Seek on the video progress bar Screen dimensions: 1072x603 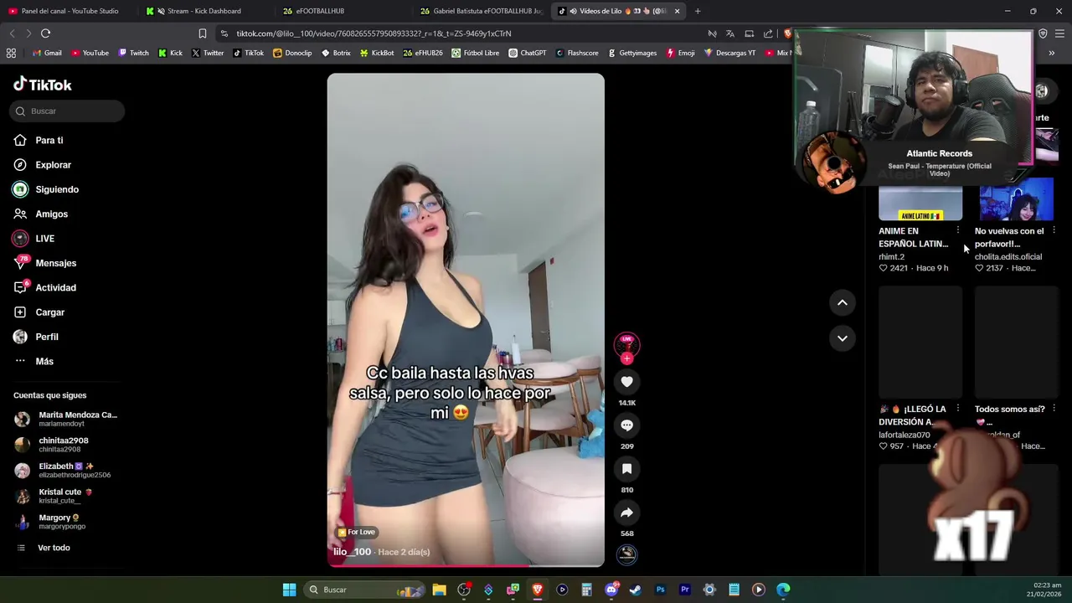465,565
